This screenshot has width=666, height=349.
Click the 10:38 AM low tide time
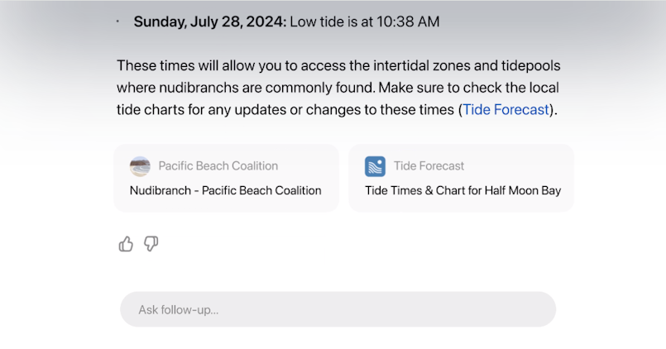click(x=408, y=22)
